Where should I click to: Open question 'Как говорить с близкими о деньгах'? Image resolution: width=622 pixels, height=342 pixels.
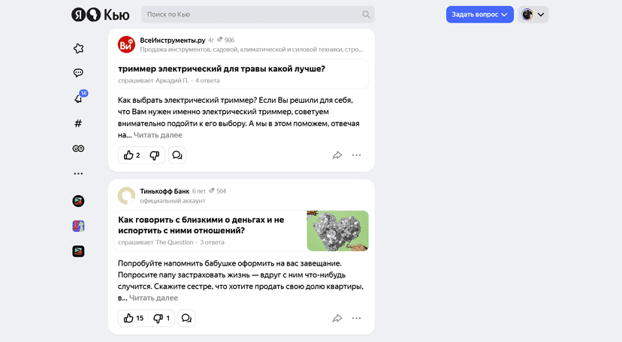click(201, 225)
